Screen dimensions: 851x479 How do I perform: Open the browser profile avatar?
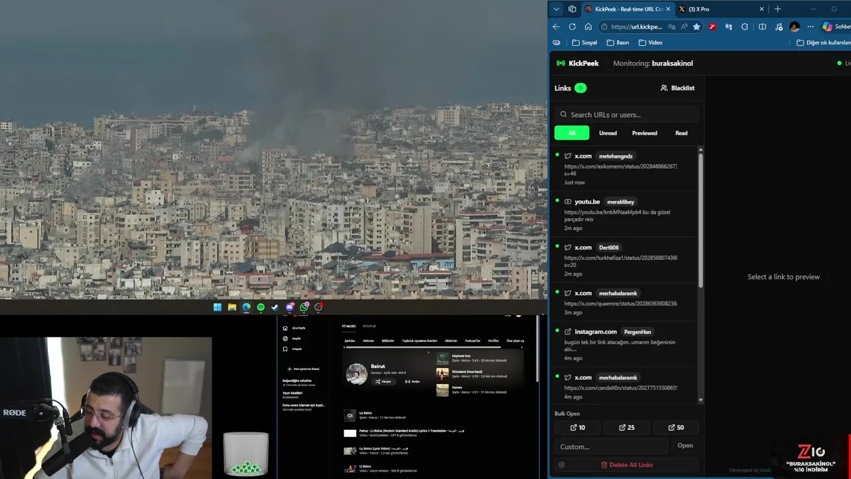pos(794,27)
